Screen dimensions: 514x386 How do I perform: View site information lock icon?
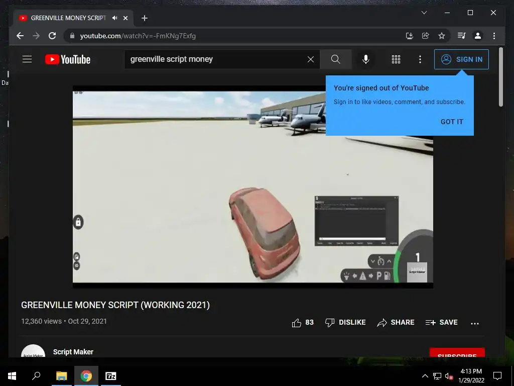point(72,36)
